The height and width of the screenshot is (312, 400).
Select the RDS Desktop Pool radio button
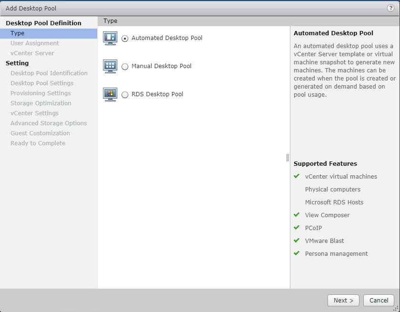pos(124,94)
